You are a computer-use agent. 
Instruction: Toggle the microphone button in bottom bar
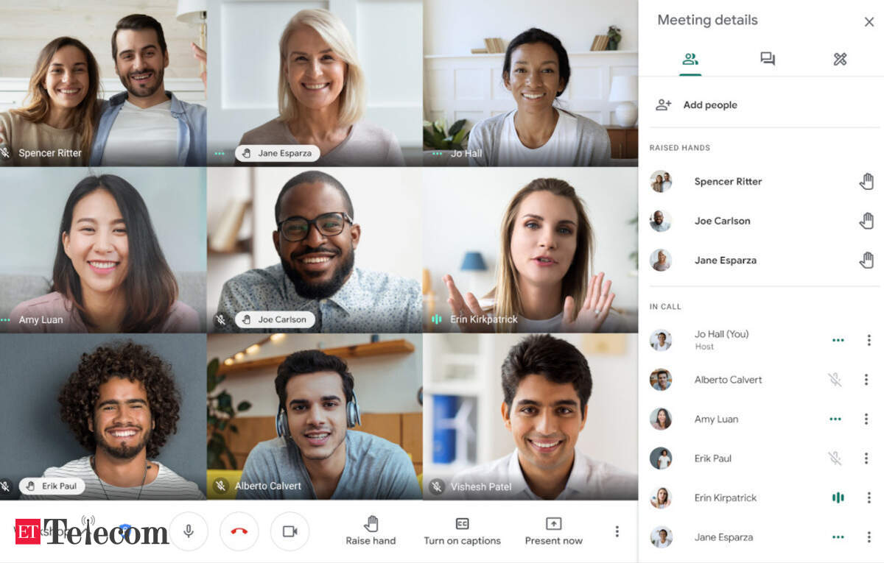tap(189, 531)
